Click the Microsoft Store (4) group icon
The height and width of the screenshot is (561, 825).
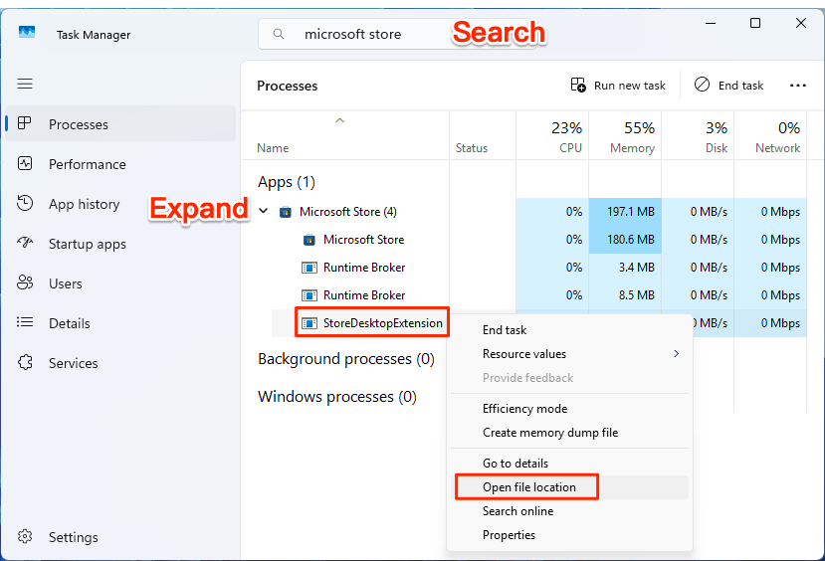[x=286, y=213]
